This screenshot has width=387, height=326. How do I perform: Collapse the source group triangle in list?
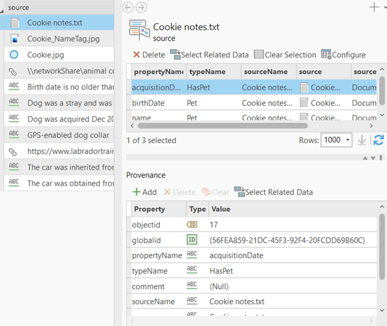2,11
